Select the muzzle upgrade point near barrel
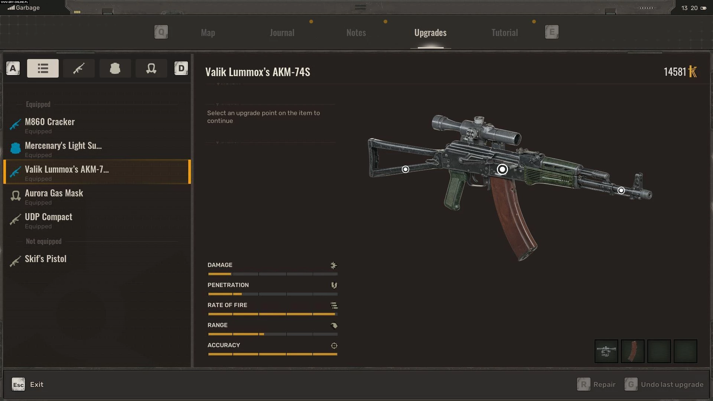713x401 pixels. pos(621,190)
